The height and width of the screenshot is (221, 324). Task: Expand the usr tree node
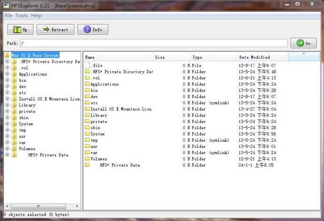click(x=7, y=136)
